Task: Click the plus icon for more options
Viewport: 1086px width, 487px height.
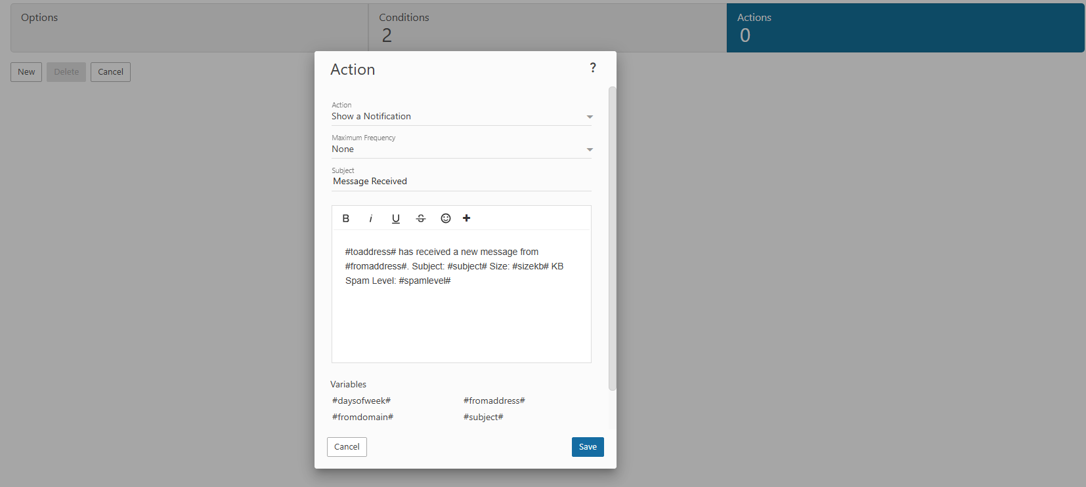Action: point(467,218)
